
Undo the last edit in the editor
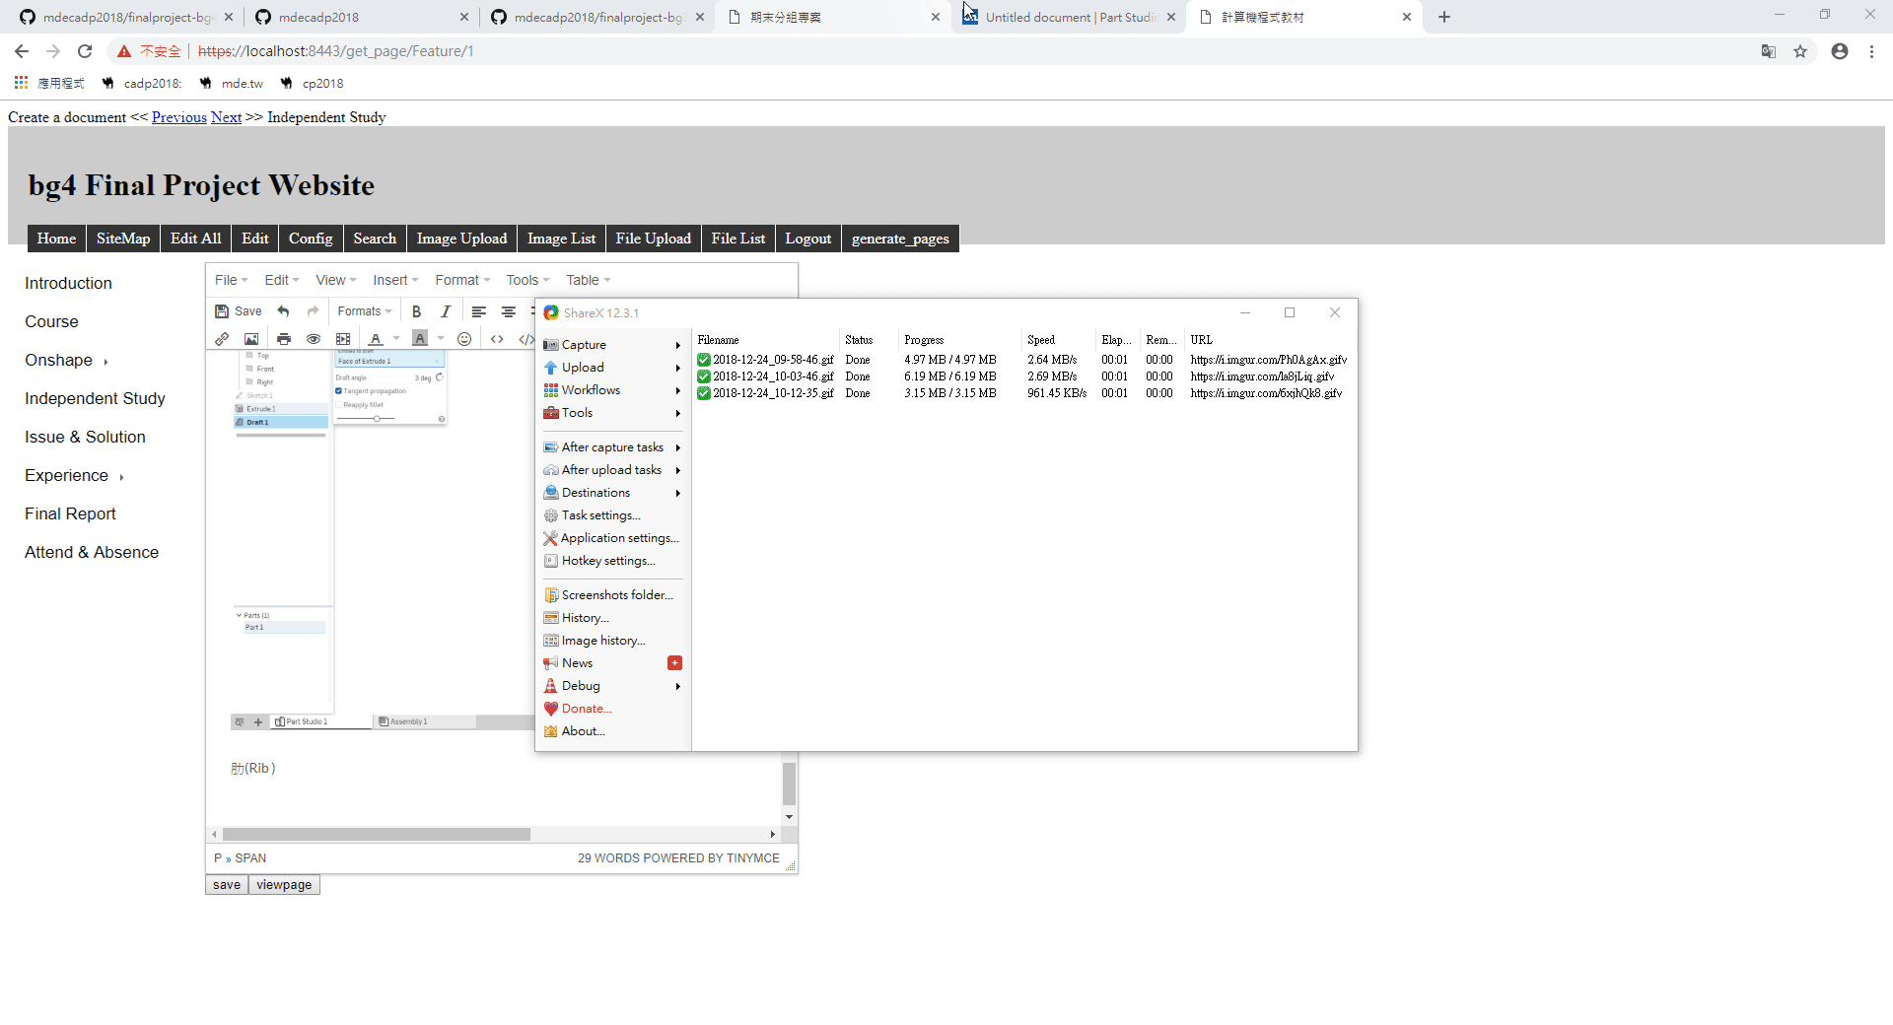point(284,311)
